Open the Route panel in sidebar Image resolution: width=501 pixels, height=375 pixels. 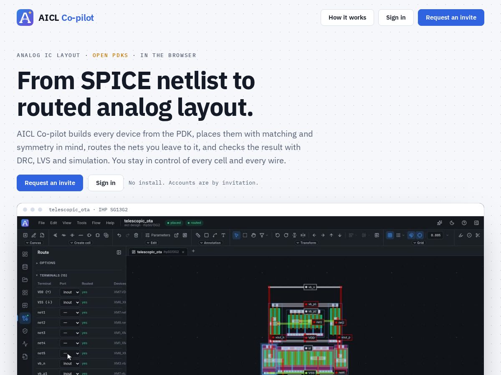click(25, 318)
